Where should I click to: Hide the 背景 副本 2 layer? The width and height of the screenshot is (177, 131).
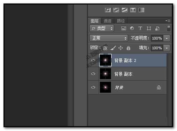pyautogui.click(x=93, y=60)
